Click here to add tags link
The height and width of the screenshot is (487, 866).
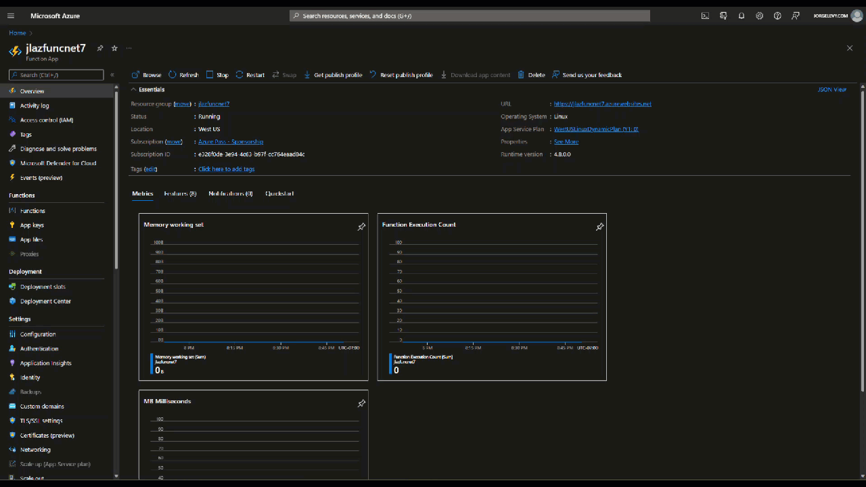[x=227, y=169]
